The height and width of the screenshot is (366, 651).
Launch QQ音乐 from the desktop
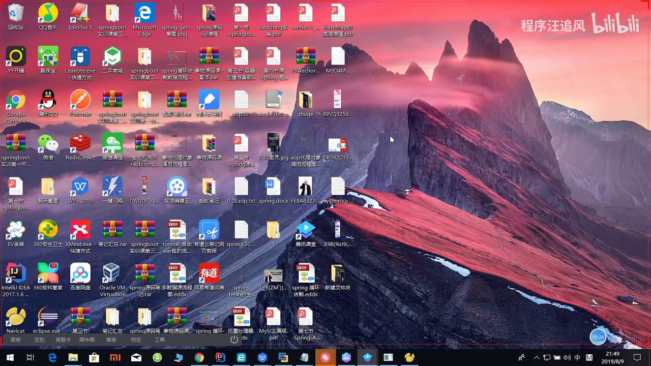pyautogui.click(x=48, y=17)
